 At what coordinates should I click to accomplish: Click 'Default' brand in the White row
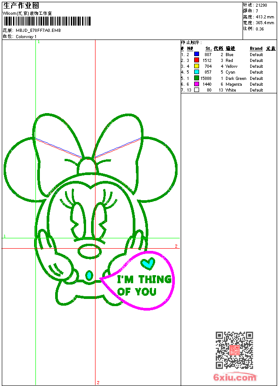pyautogui.click(x=256, y=90)
